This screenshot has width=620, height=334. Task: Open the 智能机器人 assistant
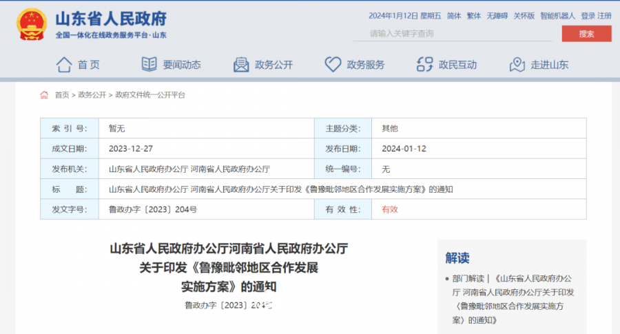[x=557, y=16]
